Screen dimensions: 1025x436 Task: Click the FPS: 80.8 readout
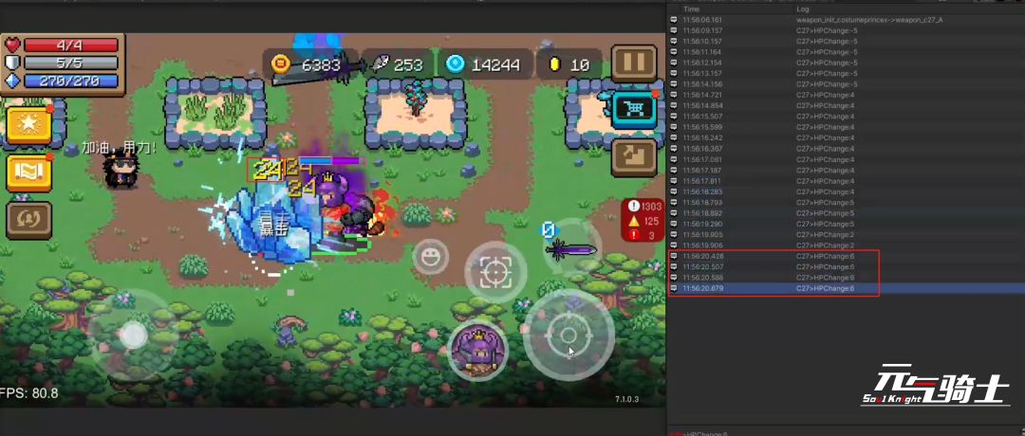pos(28,393)
